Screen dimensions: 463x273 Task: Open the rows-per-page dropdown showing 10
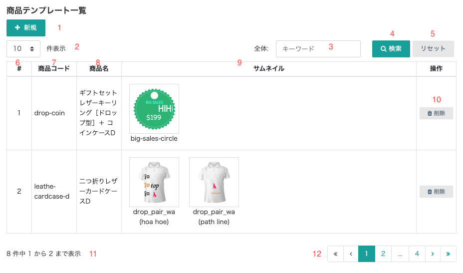coord(23,49)
